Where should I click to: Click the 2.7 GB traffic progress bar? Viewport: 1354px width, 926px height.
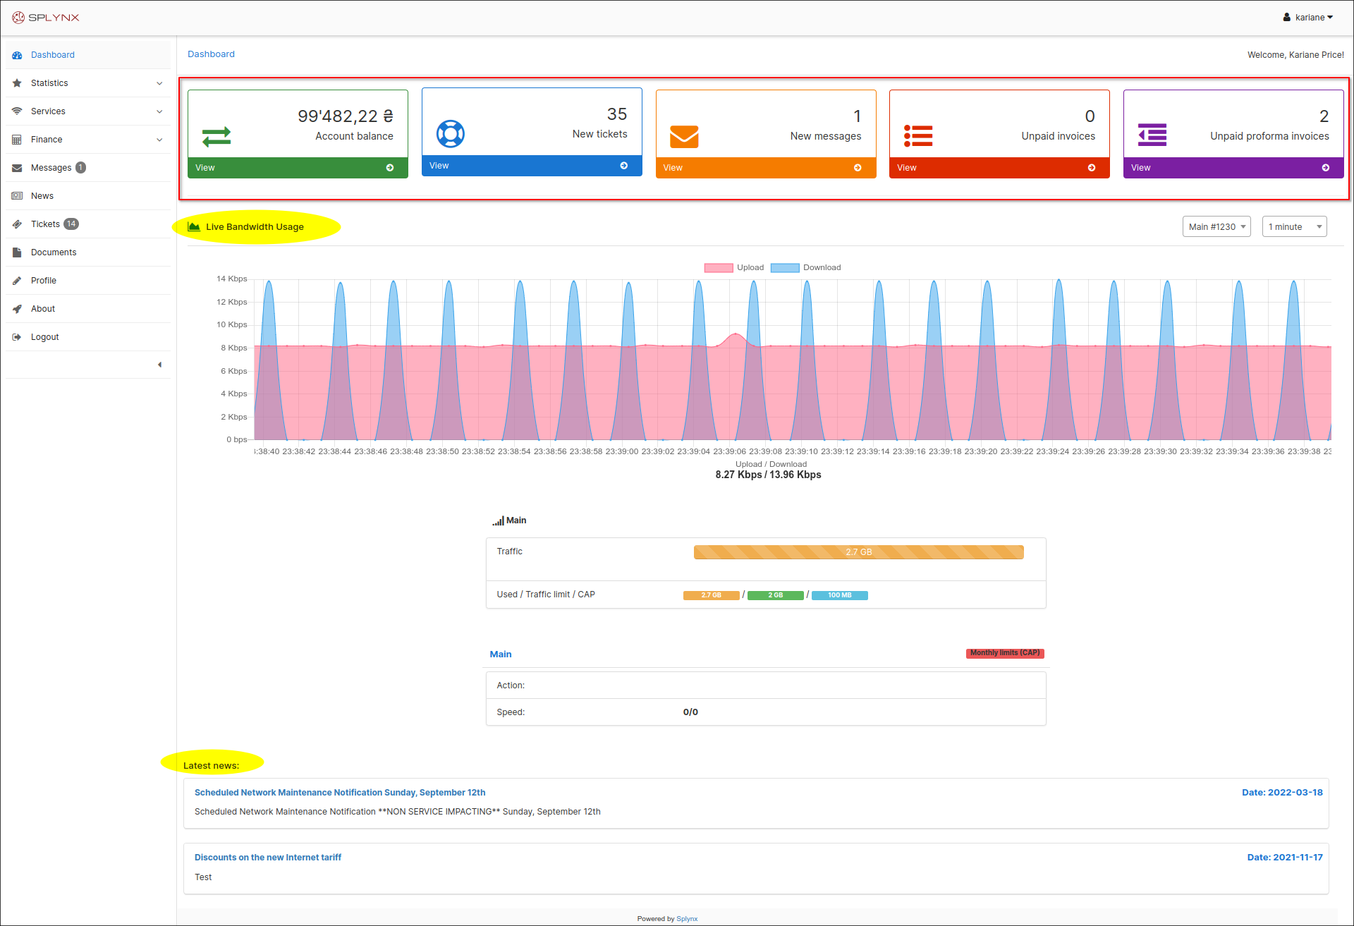click(x=858, y=552)
